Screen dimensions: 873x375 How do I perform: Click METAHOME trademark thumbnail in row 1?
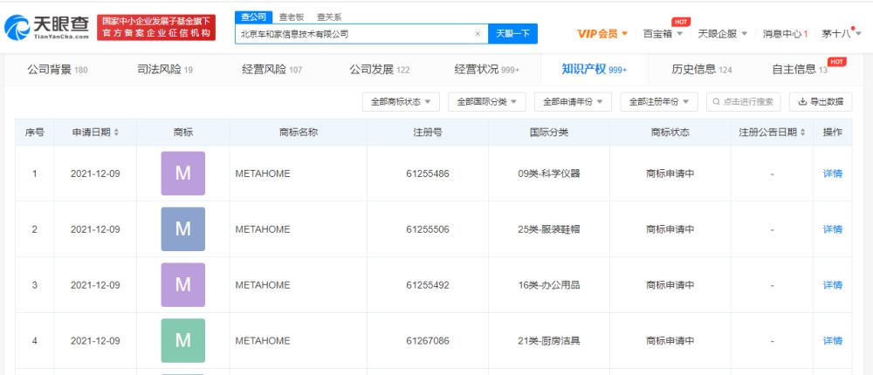click(x=183, y=174)
